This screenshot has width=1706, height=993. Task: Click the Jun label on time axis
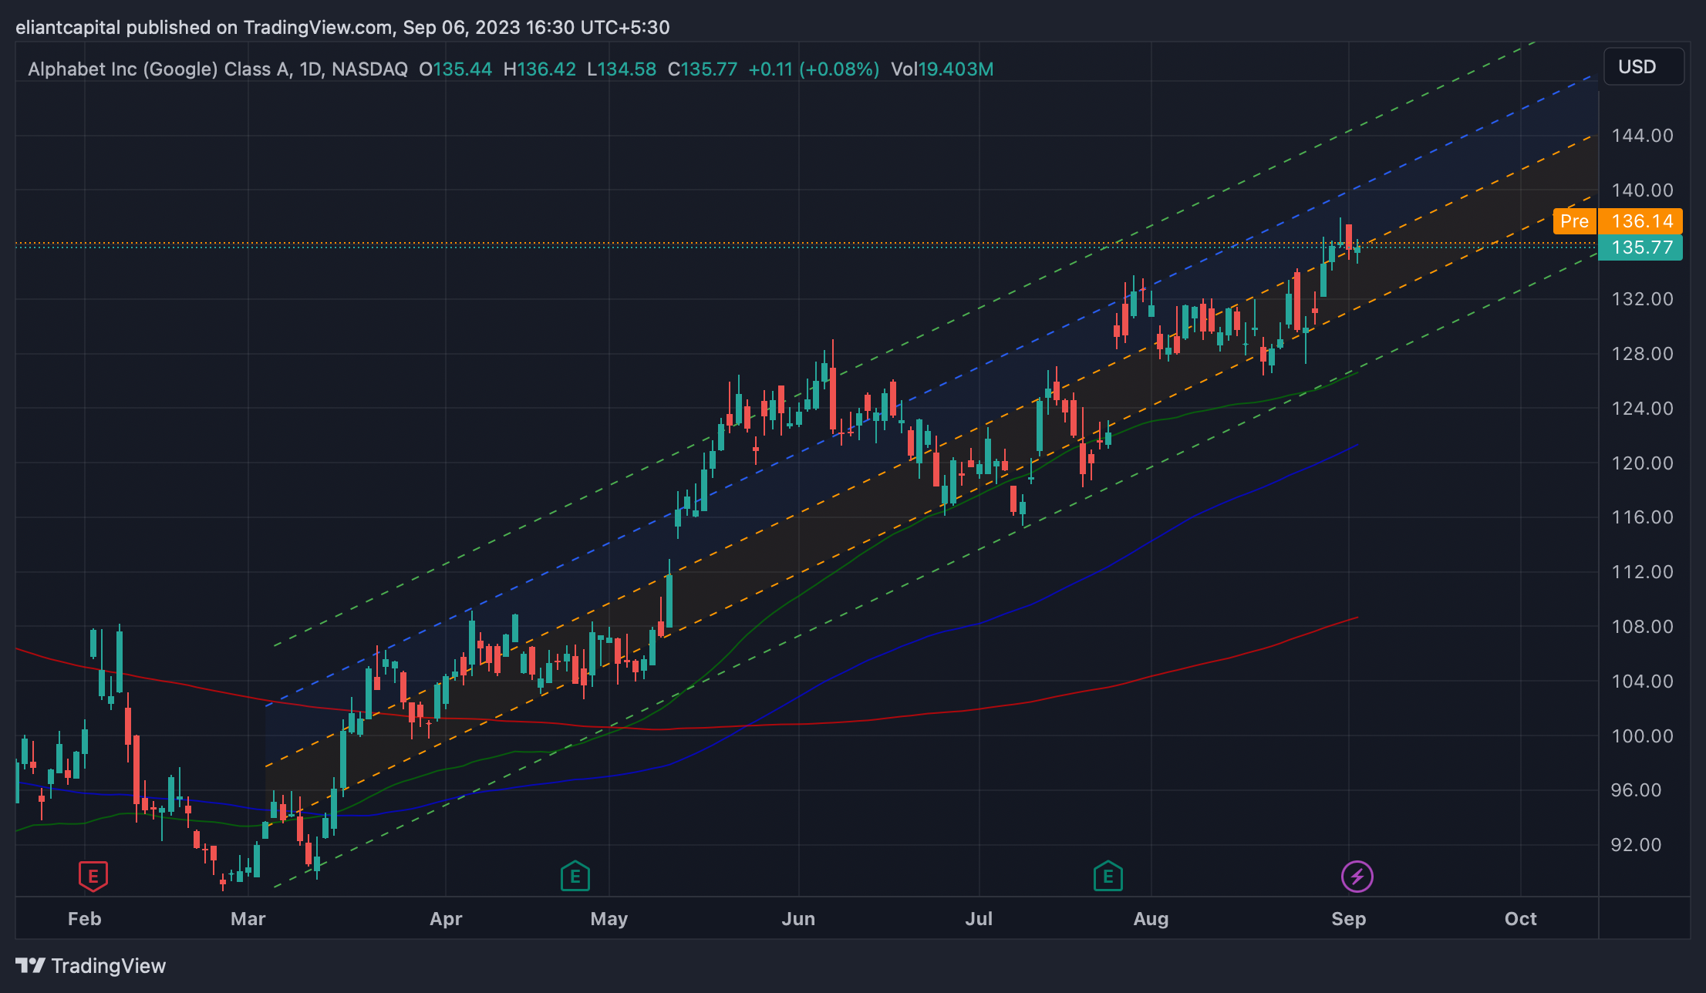[x=798, y=919]
